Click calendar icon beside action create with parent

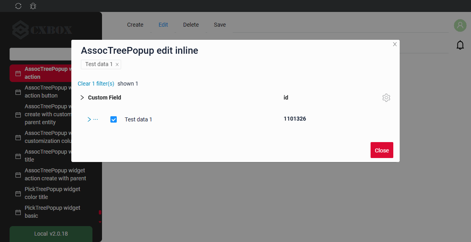[18, 175]
